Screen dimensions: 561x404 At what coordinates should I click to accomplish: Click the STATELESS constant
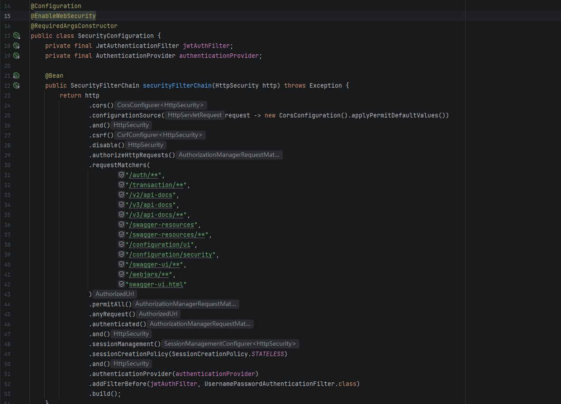(x=268, y=354)
